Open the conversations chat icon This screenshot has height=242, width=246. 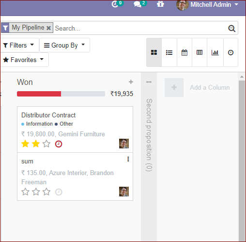click(x=138, y=4)
